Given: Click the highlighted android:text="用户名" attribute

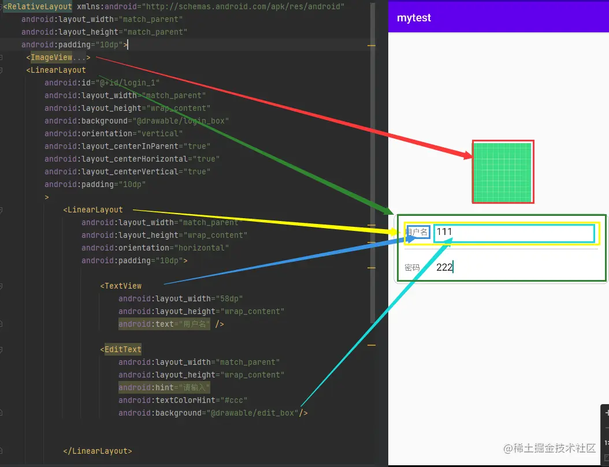Looking at the screenshot, I should coord(164,324).
